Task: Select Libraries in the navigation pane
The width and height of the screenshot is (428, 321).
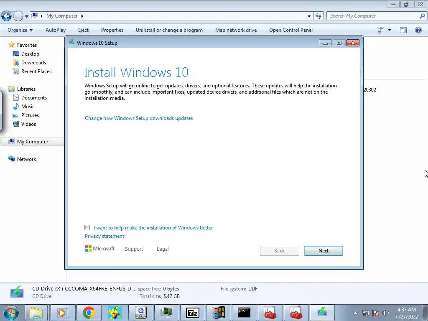Action: 26,89
